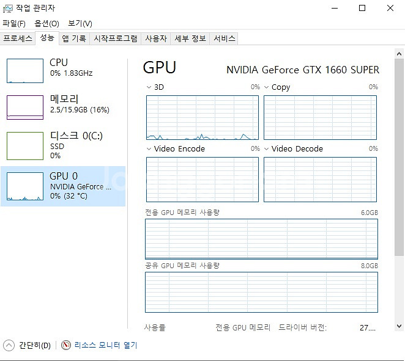Screen dimensions: 405x361
Task: Open the Video Encode engine dropdown
Action: (149, 149)
